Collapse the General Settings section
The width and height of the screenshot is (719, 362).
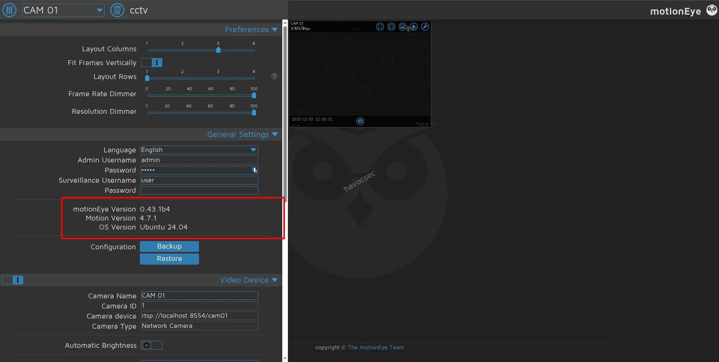pyautogui.click(x=275, y=134)
